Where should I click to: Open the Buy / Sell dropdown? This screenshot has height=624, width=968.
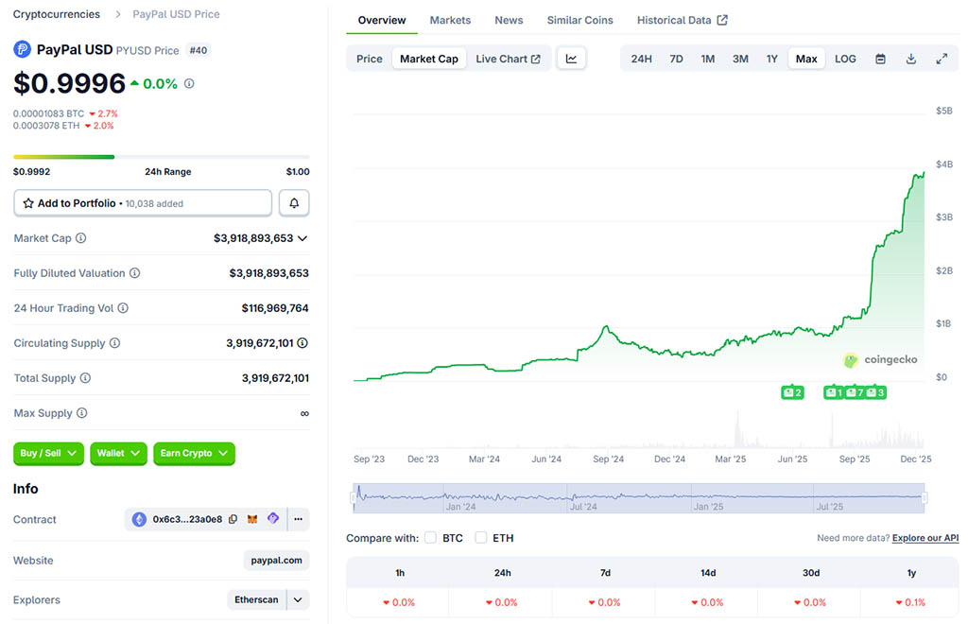48,454
